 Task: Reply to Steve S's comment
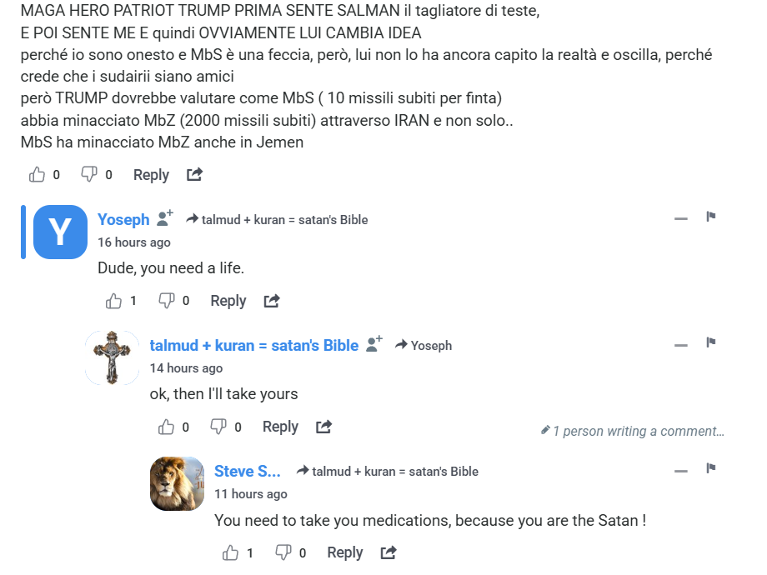344,552
